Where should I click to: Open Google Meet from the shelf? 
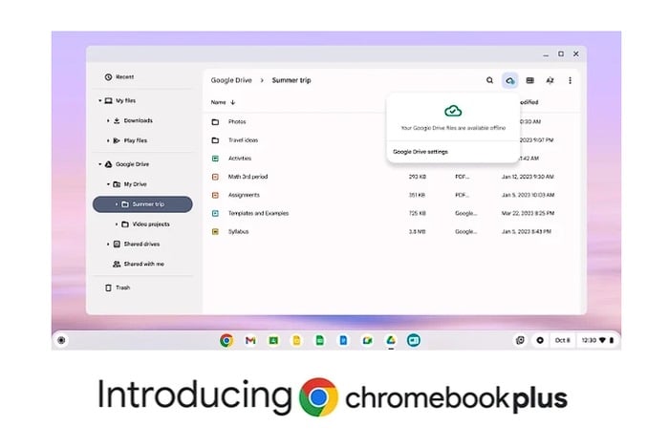pos(367,340)
